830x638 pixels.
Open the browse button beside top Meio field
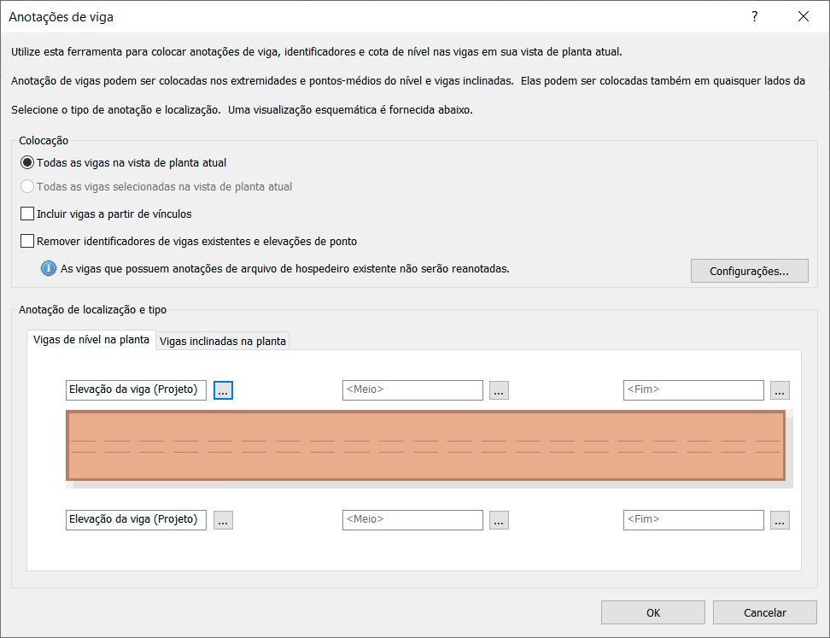coord(500,390)
